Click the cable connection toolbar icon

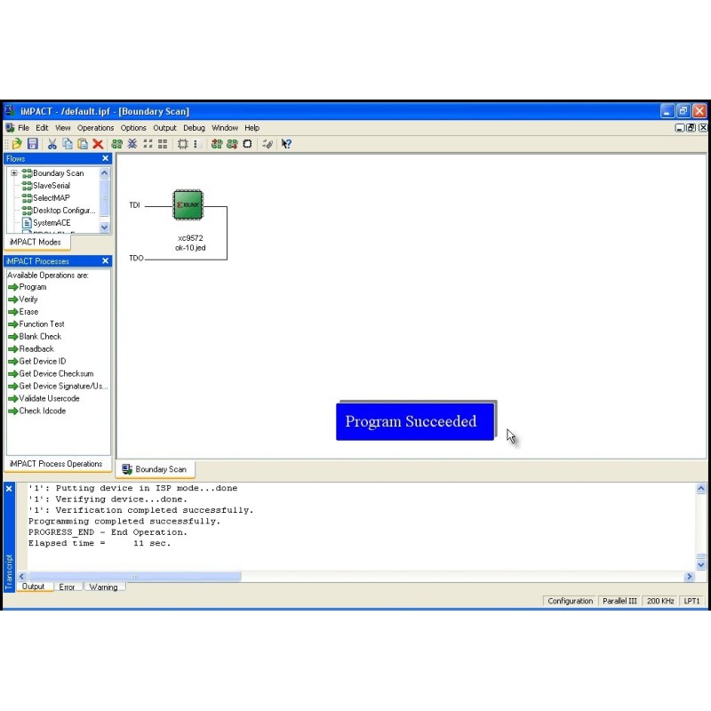(268, 144)
